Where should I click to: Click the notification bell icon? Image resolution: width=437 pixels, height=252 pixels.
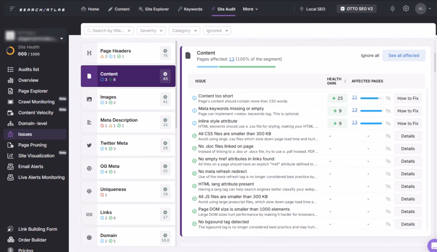click(x=392, y=8)
